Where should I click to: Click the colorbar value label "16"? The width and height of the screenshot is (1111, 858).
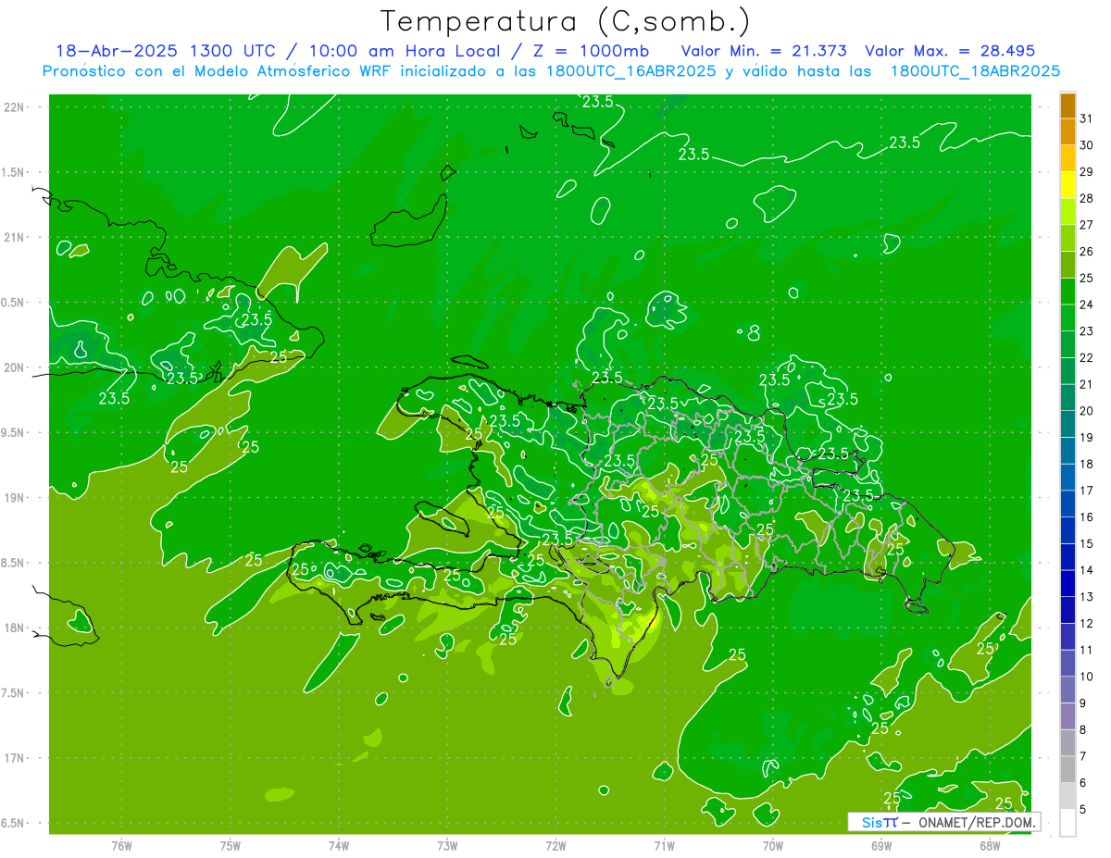(x=1087, y=517)
